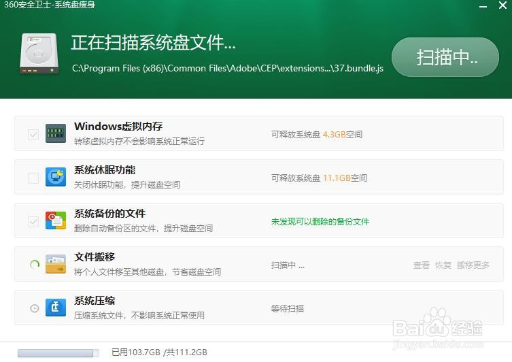Click 压缩系统文件，不影响系统正常使用 description
Screen dimensions: 512x362
(x=139, y=316)
